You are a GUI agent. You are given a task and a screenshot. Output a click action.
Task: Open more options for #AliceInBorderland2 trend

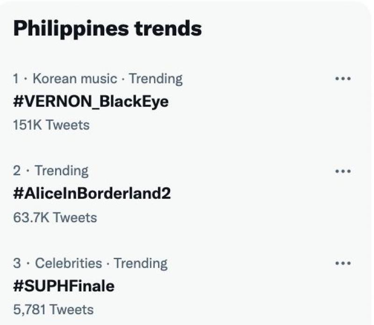tap(343, 171)
